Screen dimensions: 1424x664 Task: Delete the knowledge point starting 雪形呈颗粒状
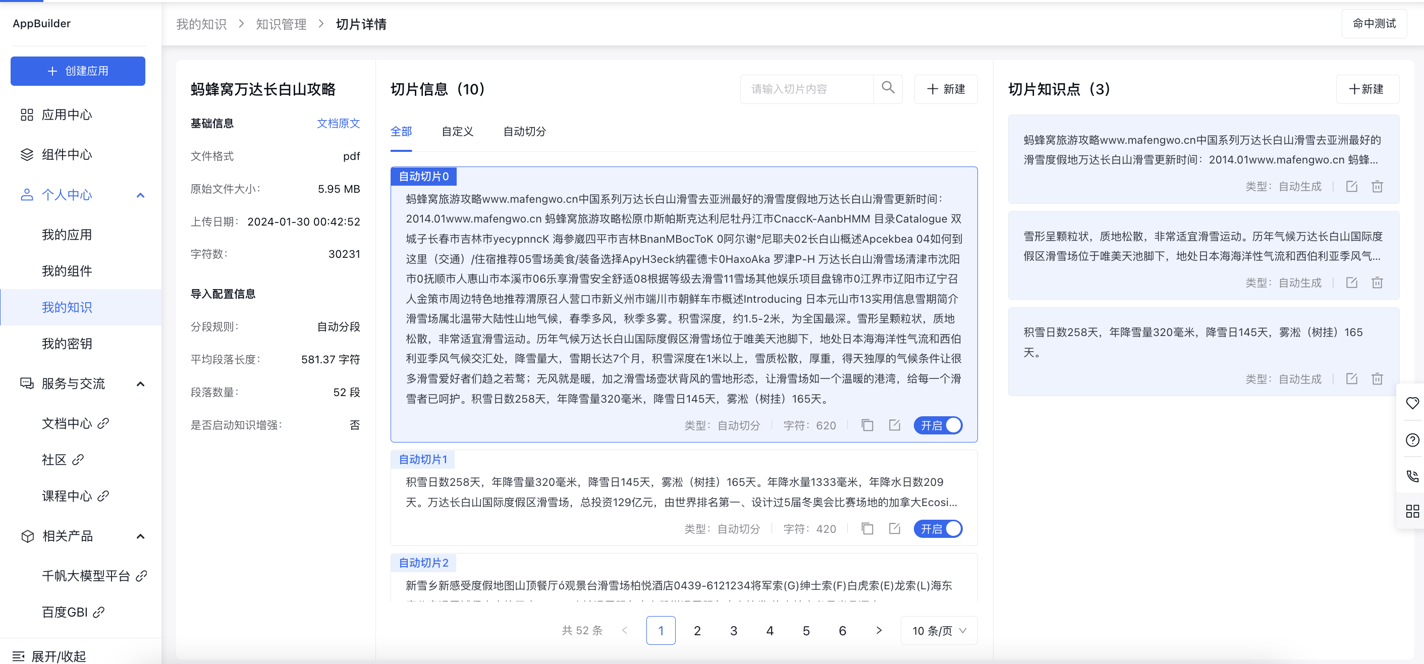(1377, 283)
